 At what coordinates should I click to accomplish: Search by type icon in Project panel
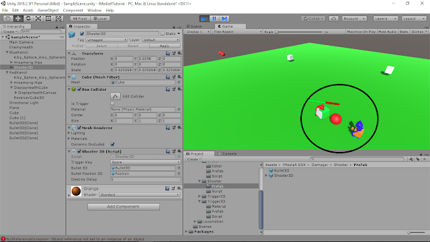[411, 159]
